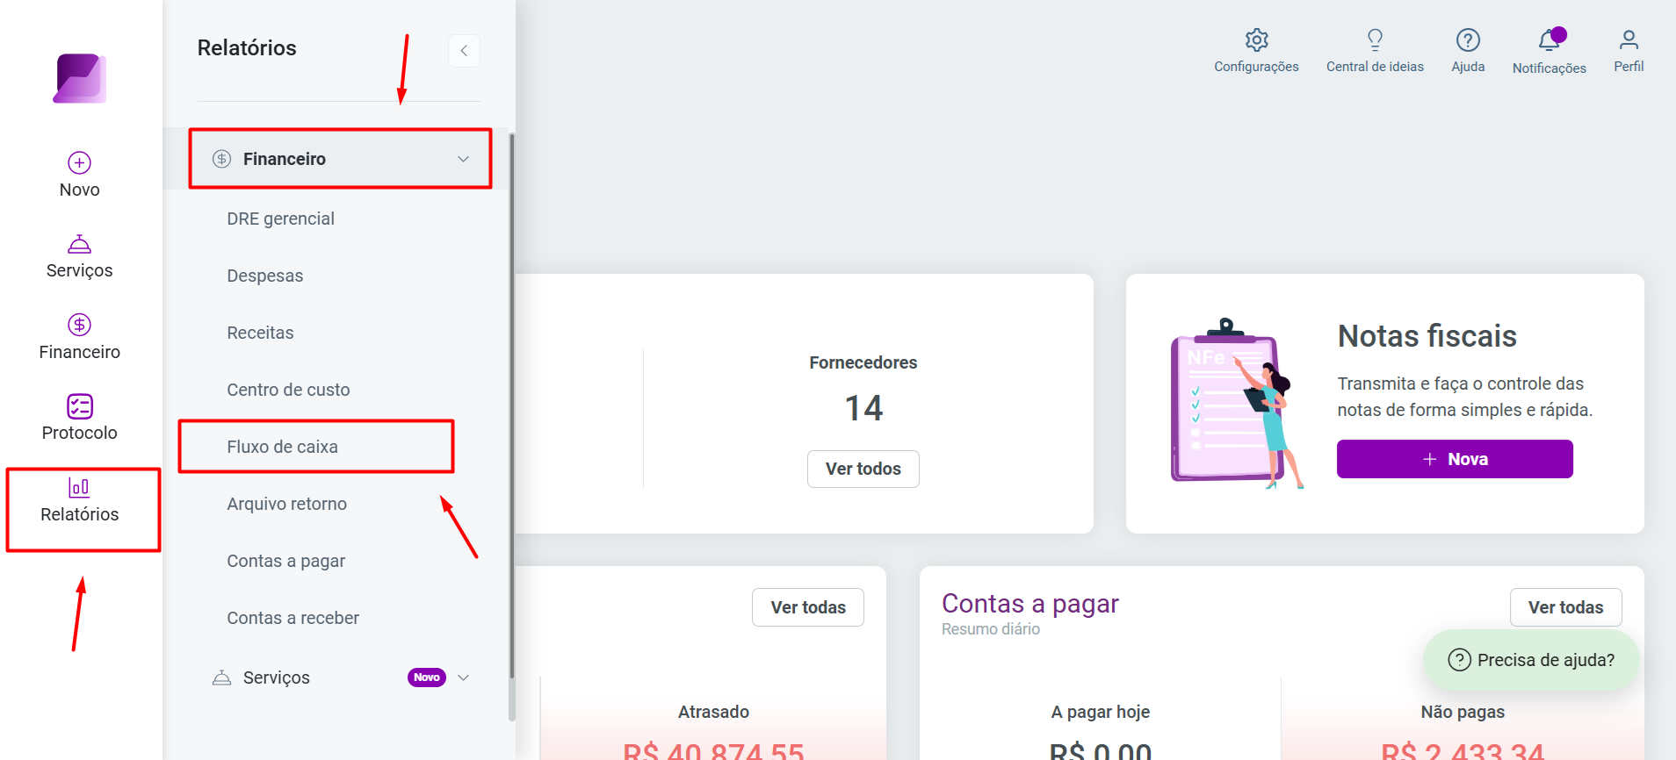1676x760 pixels.
Task: Click the Notas fiscais heading
Action: tap(1427, 336)
